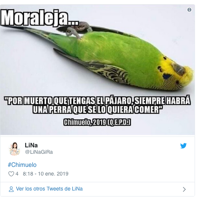Viewport: 198px width, 201px height.
Task: Click the "Una perra que se lo quiera comer" line
Action: click(97, 109)
